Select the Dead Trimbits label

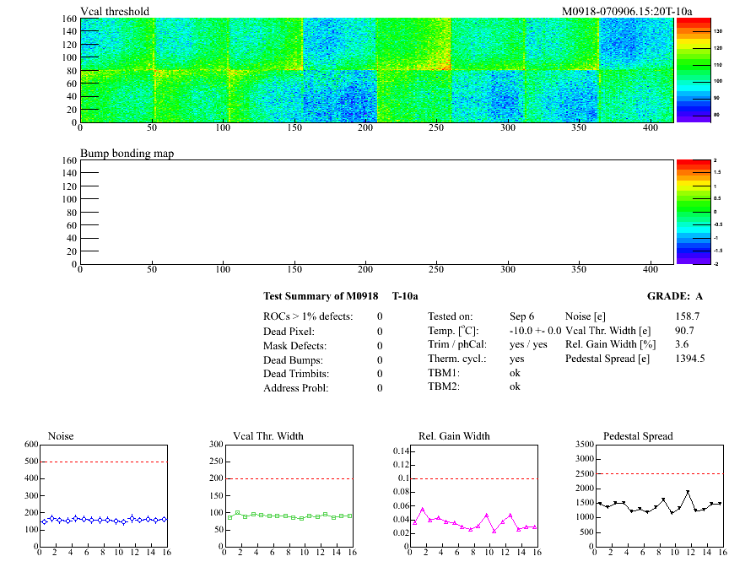tap(296, 374)
